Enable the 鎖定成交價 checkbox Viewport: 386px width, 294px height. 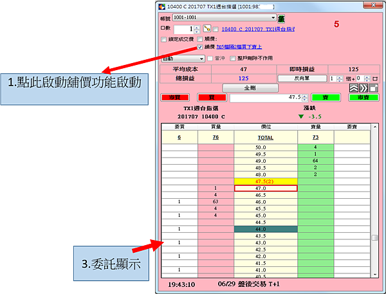click(x=163, y=39)
